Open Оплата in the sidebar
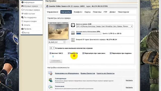Screen dimensions: 161x91 27,25
